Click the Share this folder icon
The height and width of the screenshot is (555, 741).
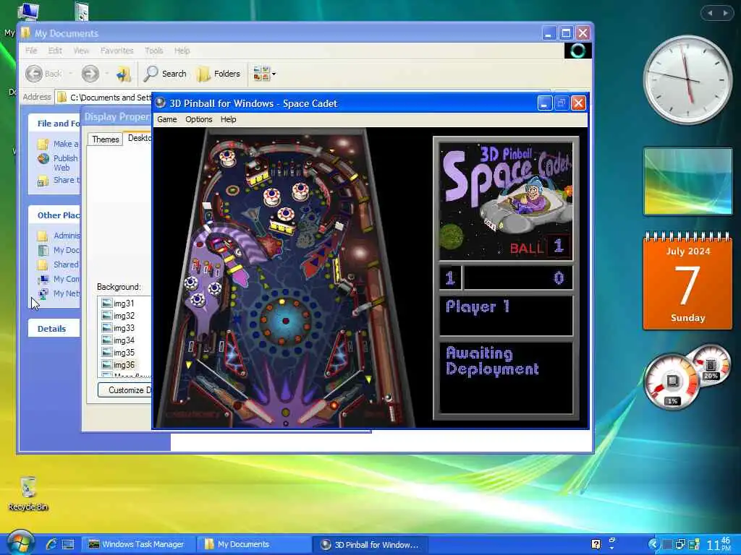(43, 180)
